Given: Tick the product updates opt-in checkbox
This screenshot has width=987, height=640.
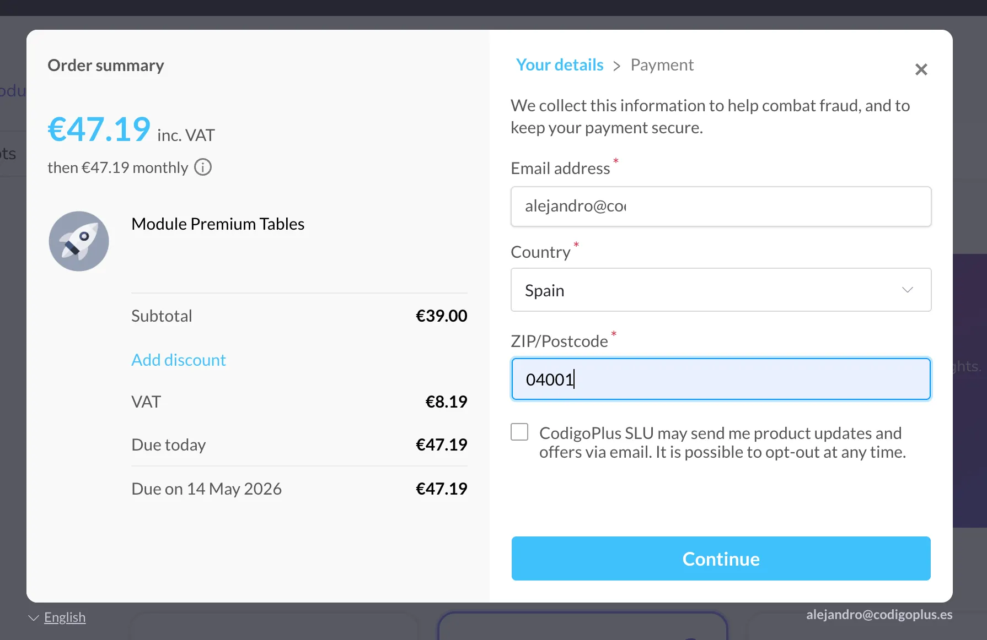Looking at the screenshot, I should coord(519,432).
